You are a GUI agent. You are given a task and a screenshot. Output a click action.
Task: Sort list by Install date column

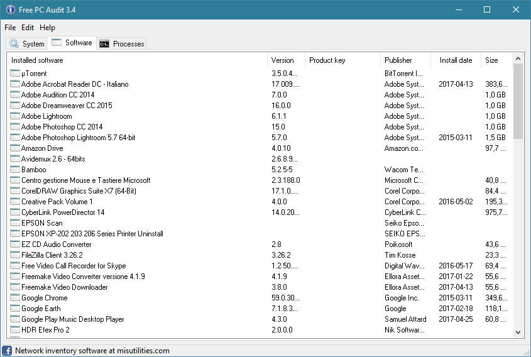456,60
